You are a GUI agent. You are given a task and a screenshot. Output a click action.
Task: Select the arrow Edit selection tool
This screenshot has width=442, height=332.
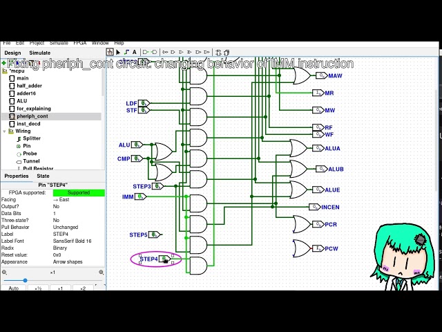(x=118, y=53)
